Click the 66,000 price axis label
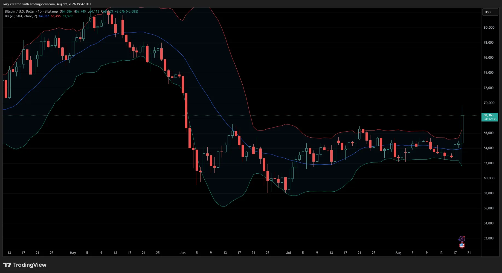Image resolution: width=502 pixels, height=273 pixels. click(x=489, y=133)
